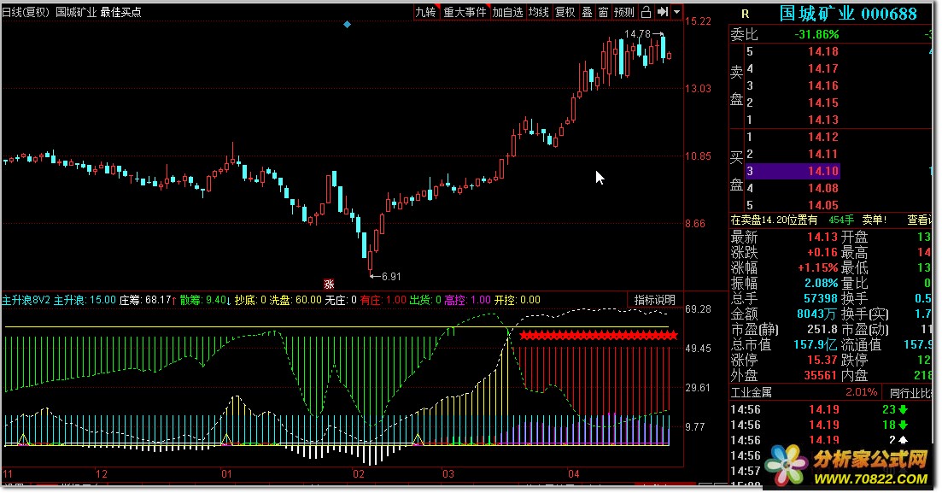Click sell level 4 price 14.17

point(823,68)
